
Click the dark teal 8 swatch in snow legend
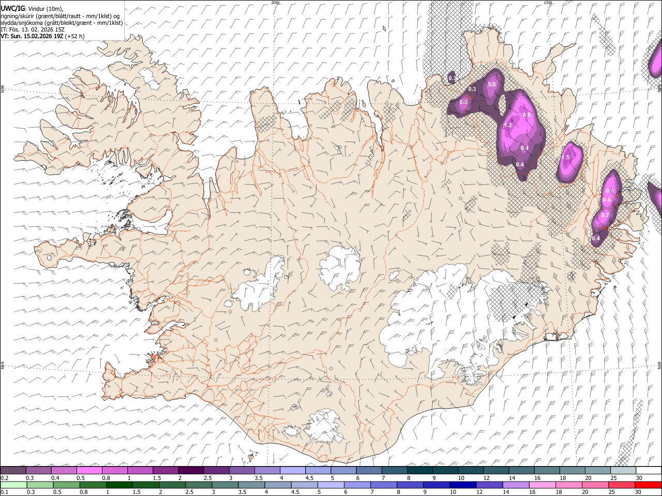point(419,471)
